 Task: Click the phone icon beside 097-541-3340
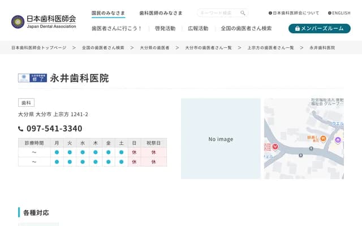[x=21, y=129]
